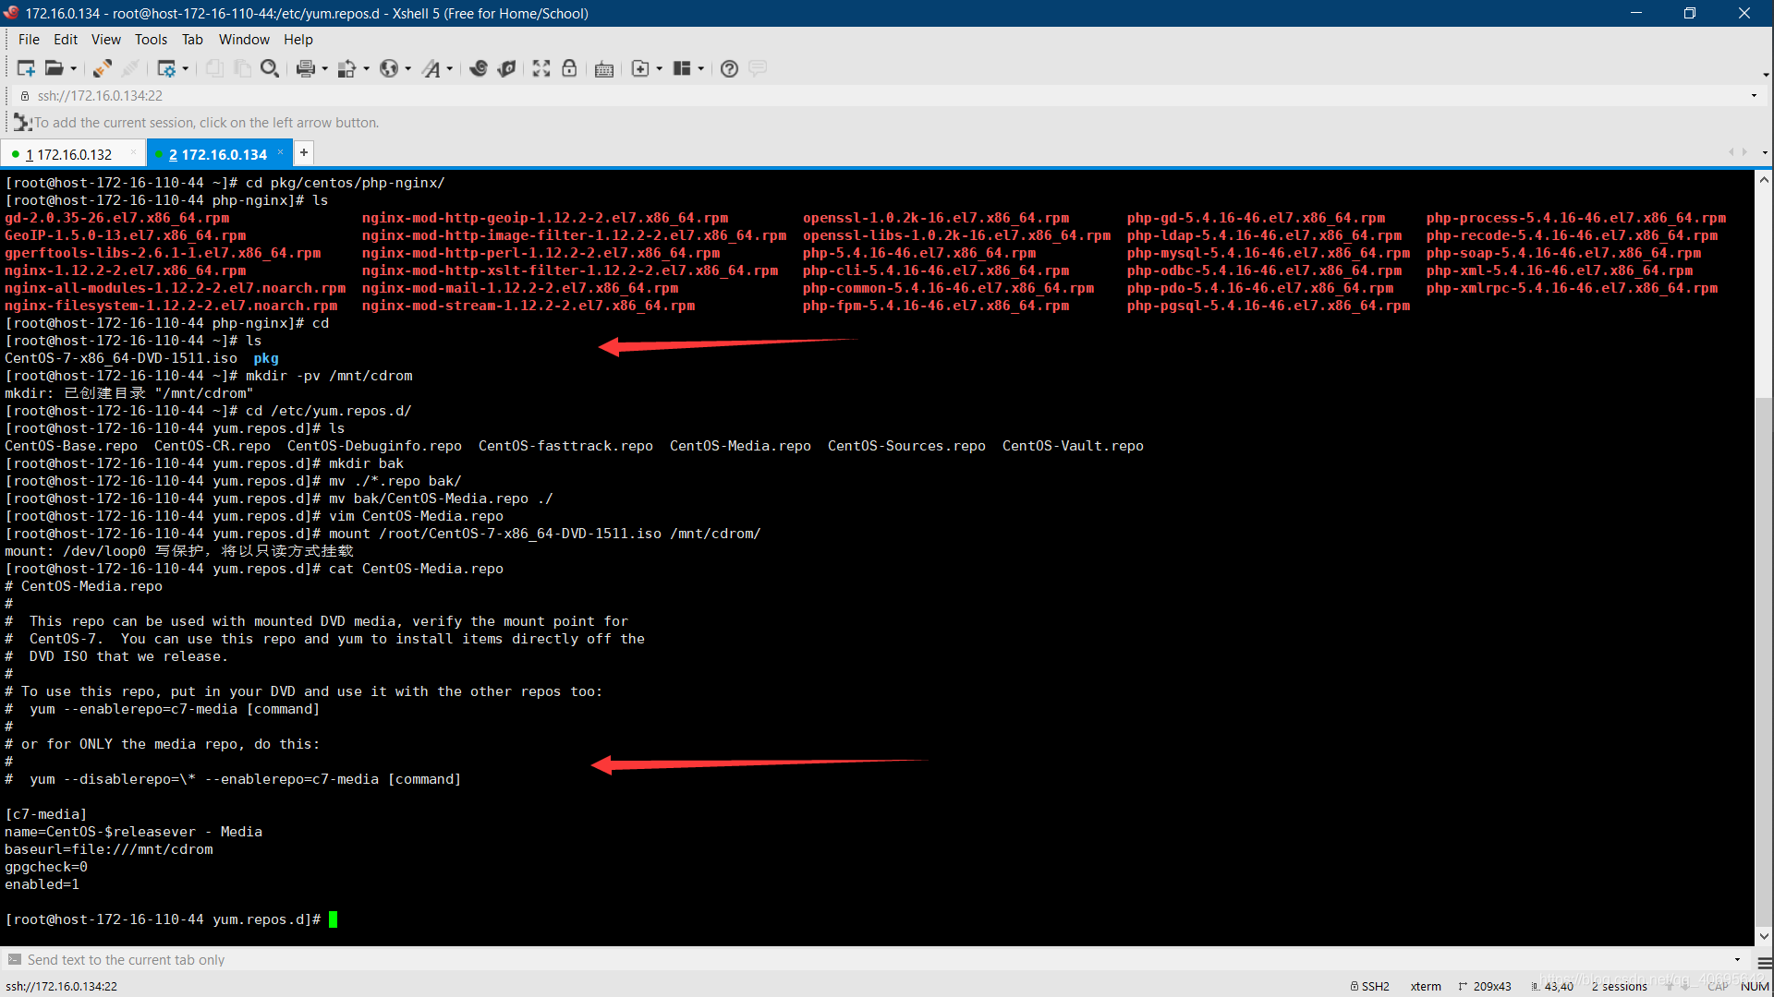Select the zoom/magnify tool icon
1774x997 pixels.
271,68
